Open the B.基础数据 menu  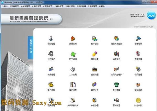click(81, 6)
